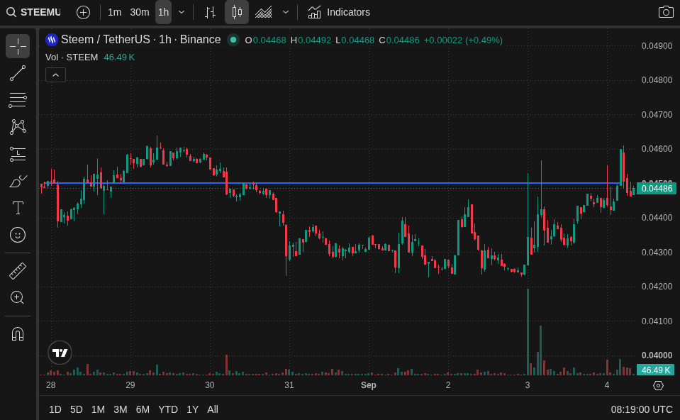The image size is (680, 420).
Task: Select the 1h interval button
Action: click(164, 12)
